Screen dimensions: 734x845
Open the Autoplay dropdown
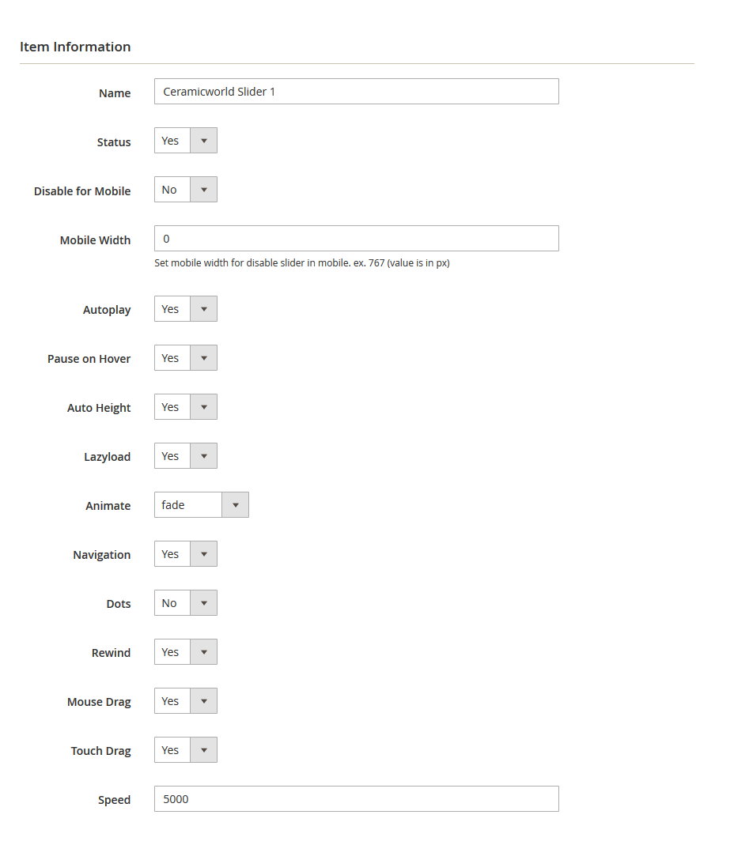click(186, 309)
